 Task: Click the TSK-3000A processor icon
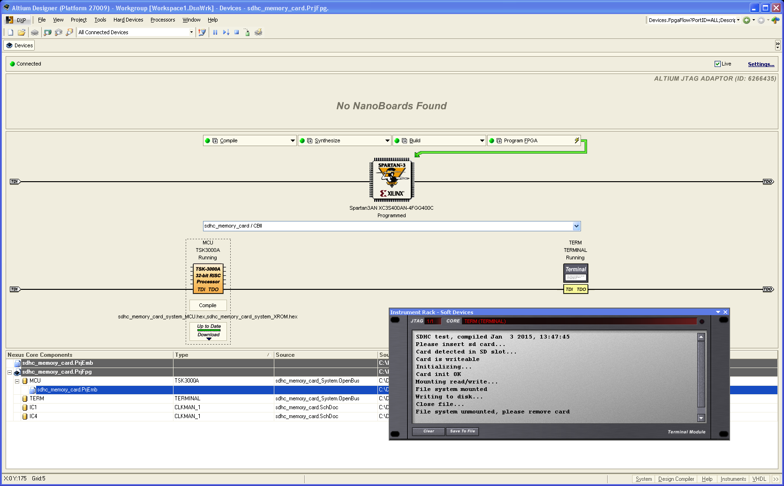tap(208, 279)
